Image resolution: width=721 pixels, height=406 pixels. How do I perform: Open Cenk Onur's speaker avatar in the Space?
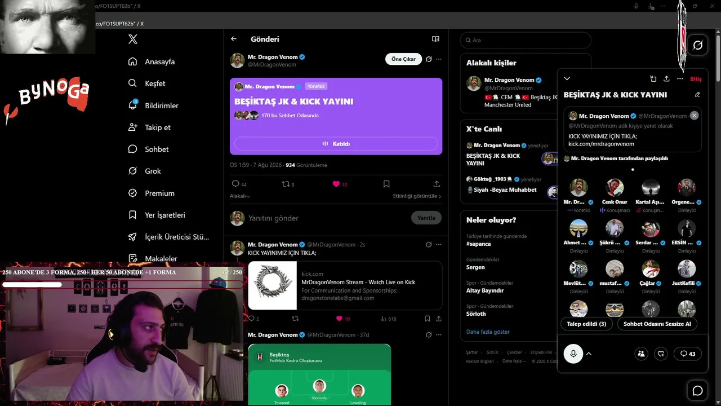pos(615,188)
